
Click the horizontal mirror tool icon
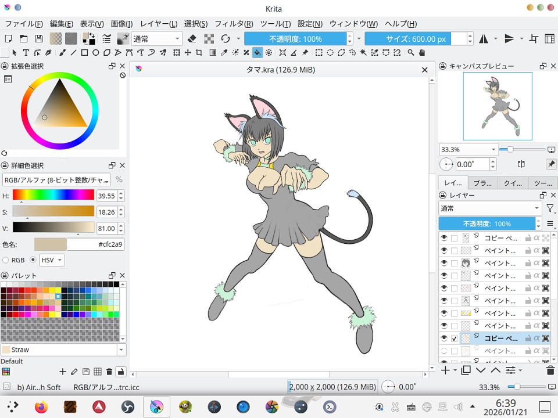(x=484, y=39)
